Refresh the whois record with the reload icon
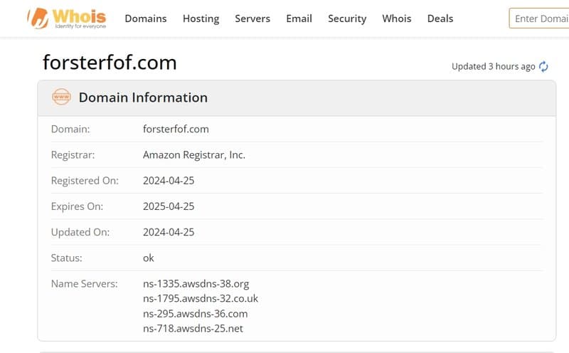 coord(544,66)
